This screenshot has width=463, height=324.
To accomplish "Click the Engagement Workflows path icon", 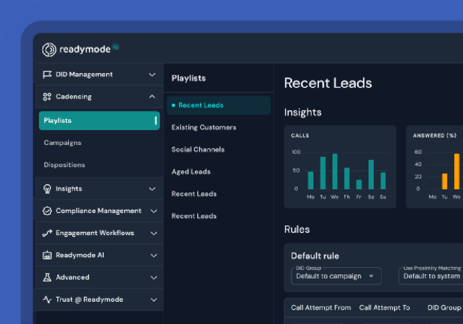I will (x=47, y=233).
